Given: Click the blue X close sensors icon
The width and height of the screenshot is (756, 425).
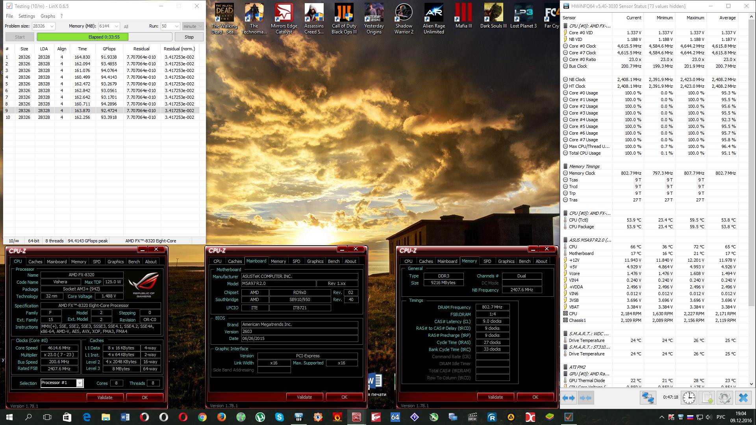Looking at the screenshot, I should [x=743, y=398].
